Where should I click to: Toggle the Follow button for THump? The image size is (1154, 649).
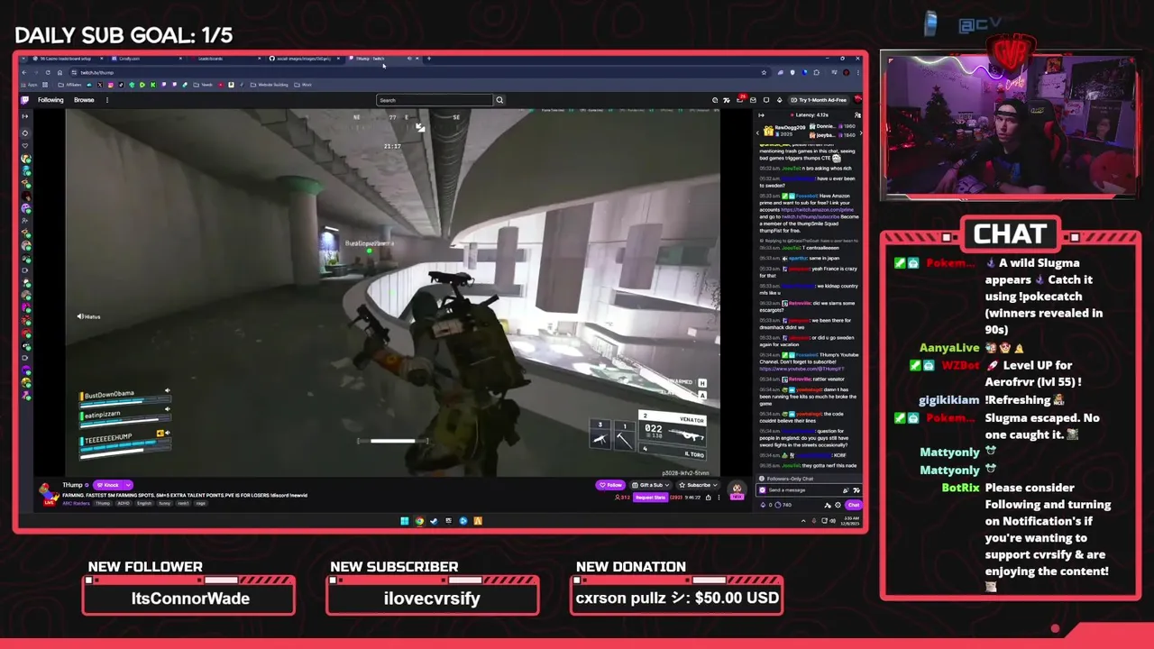[610, 485]
